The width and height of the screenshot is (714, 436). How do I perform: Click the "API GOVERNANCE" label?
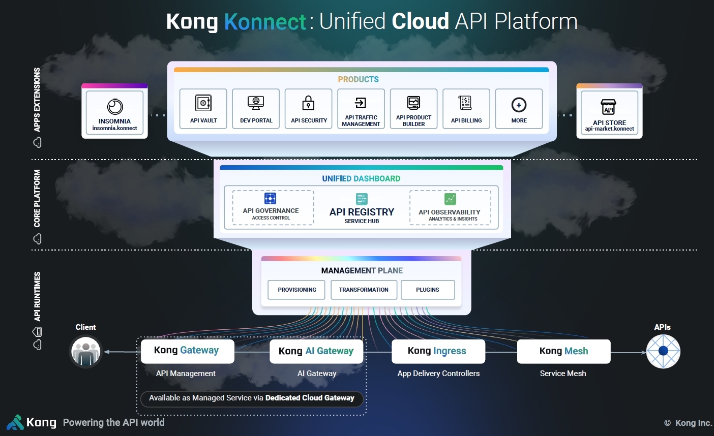(271, 211)
